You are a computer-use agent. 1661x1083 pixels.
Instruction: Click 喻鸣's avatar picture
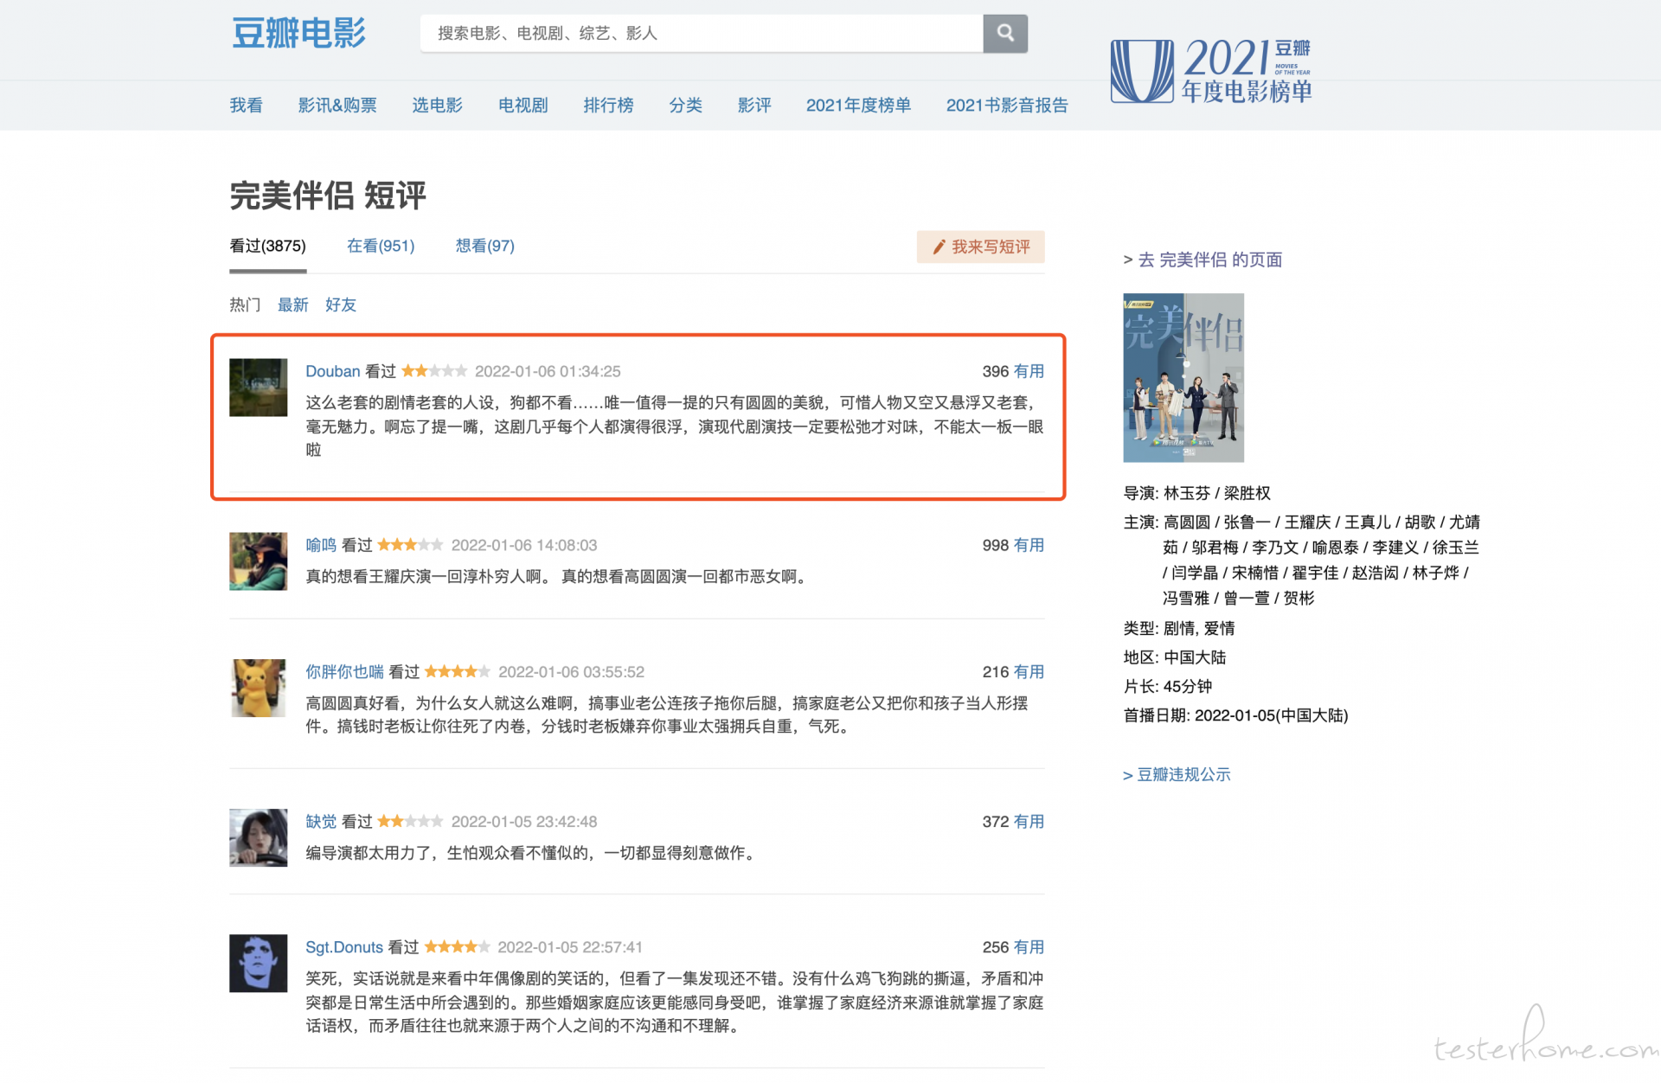(258, 561)
